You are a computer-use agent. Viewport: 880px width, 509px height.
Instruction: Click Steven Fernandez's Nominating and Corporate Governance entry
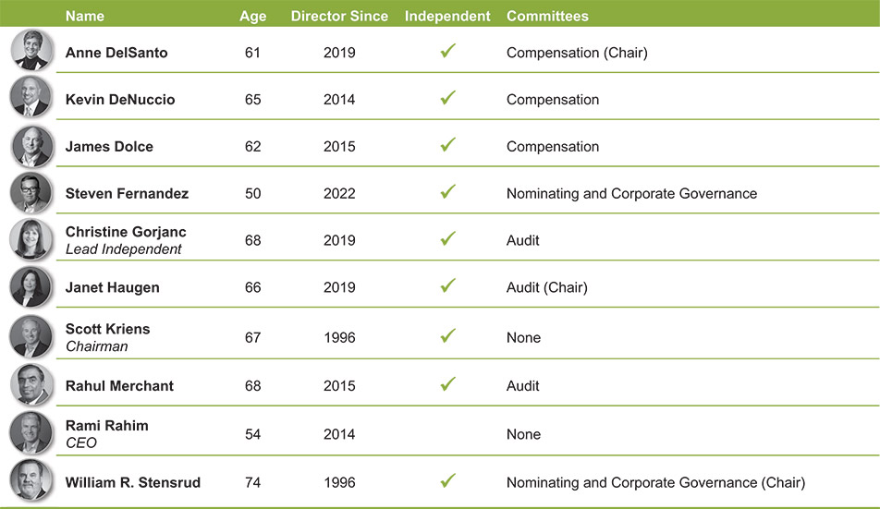(x=631, y=194)
